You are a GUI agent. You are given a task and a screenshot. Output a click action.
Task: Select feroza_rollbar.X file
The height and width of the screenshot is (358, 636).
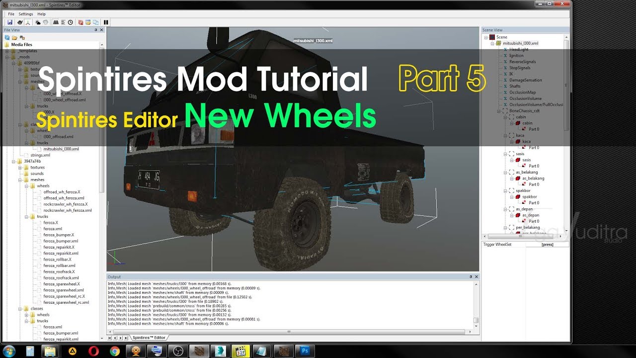pos(57,260)
